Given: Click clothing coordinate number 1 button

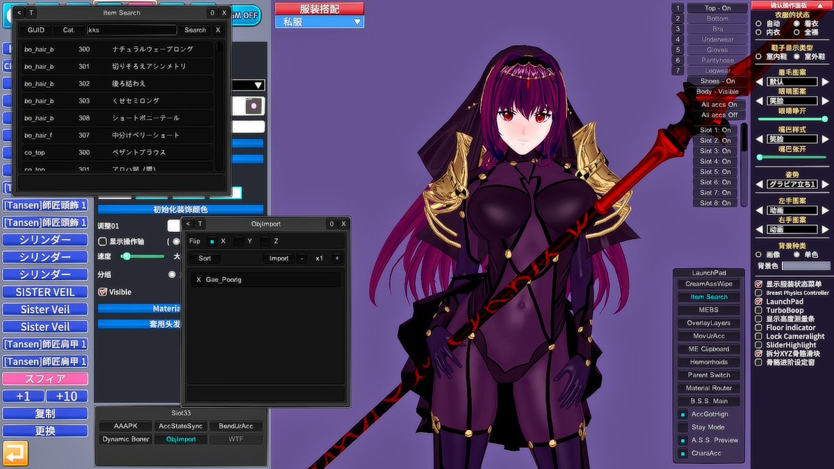Looking at the screenshot, I should click(678, 8).
